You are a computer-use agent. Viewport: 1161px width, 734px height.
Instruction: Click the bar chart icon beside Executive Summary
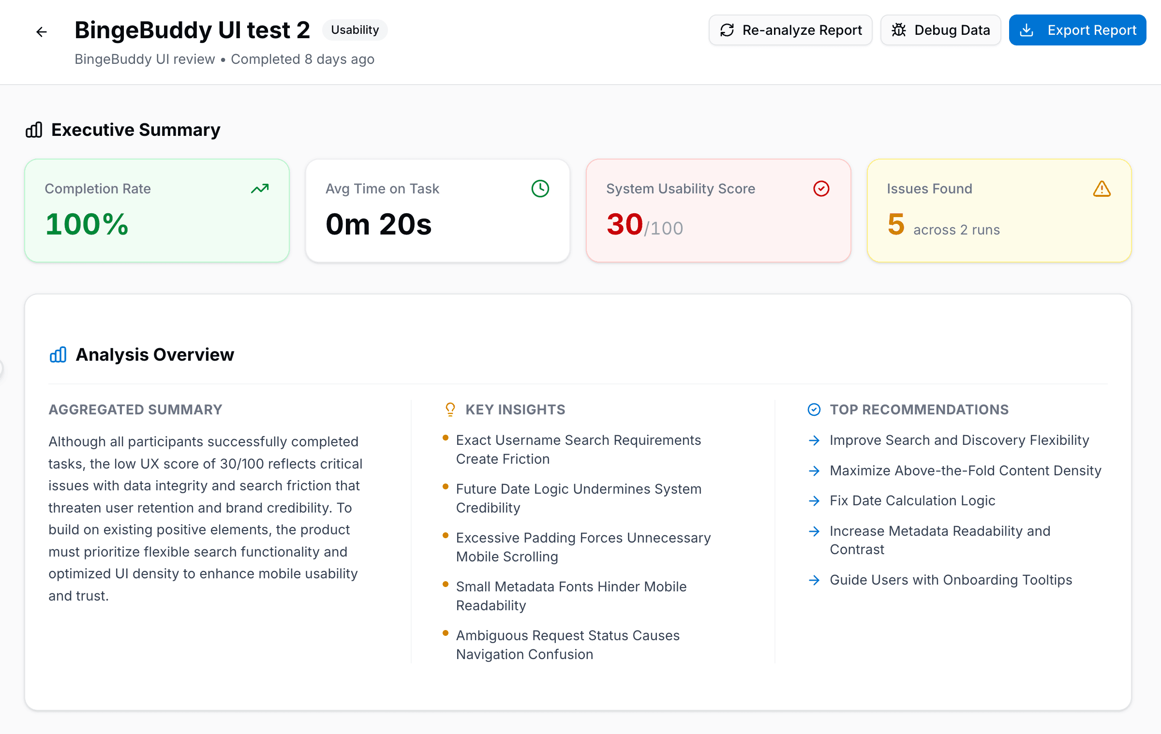[33, 130]
